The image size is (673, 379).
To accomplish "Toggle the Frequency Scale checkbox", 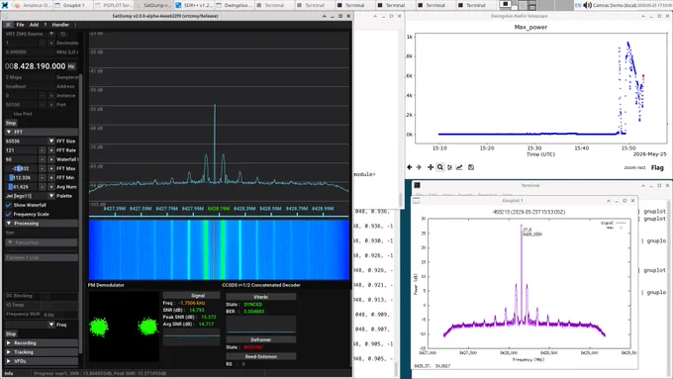I will (x=8, y=214).
